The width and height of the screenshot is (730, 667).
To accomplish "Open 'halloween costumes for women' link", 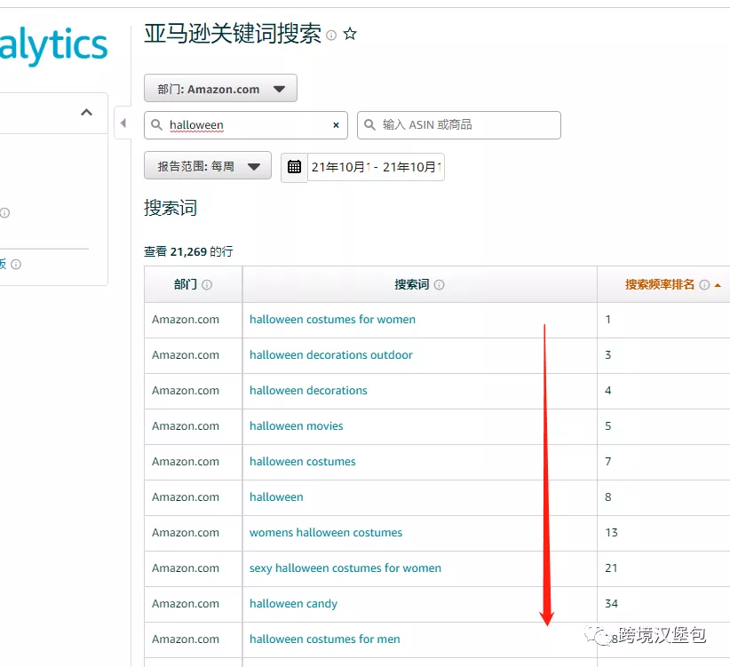I will pos(332,320).
